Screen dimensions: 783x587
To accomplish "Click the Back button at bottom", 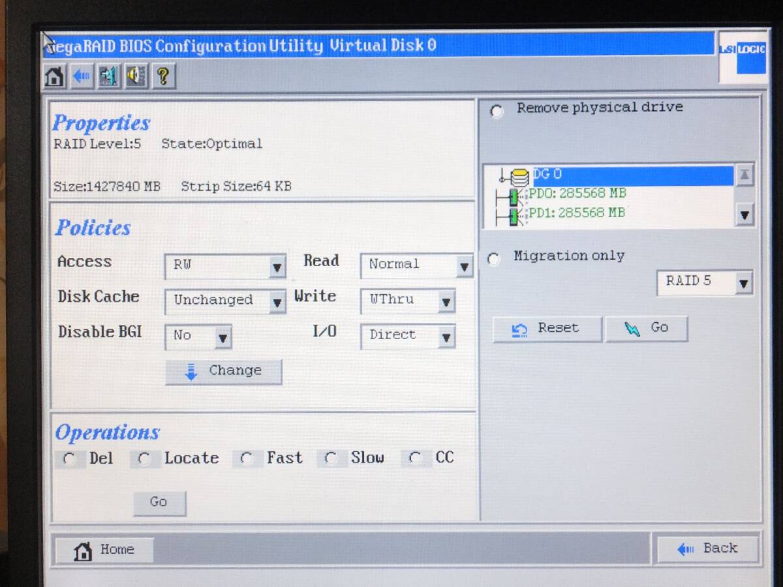I will pos(707,549).
